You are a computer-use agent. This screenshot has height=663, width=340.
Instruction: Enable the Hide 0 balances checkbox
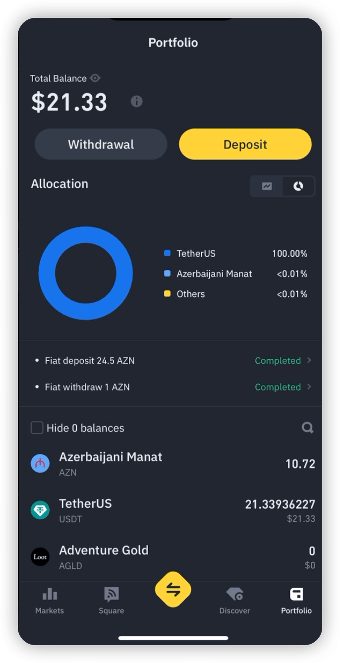click(37, 428)
